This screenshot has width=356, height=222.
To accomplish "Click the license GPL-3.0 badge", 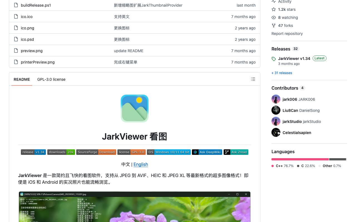I will coord(132,152).
